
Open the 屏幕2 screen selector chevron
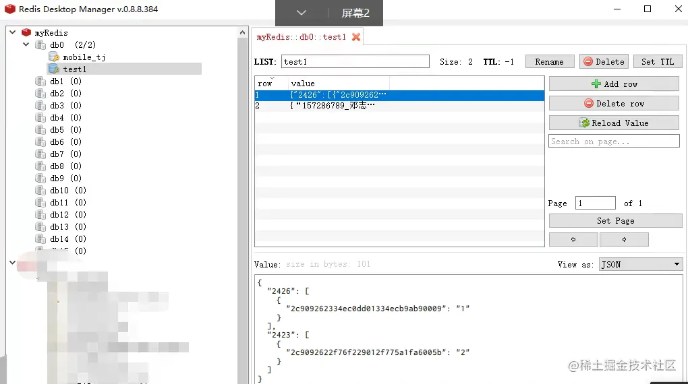pos(302,13)
